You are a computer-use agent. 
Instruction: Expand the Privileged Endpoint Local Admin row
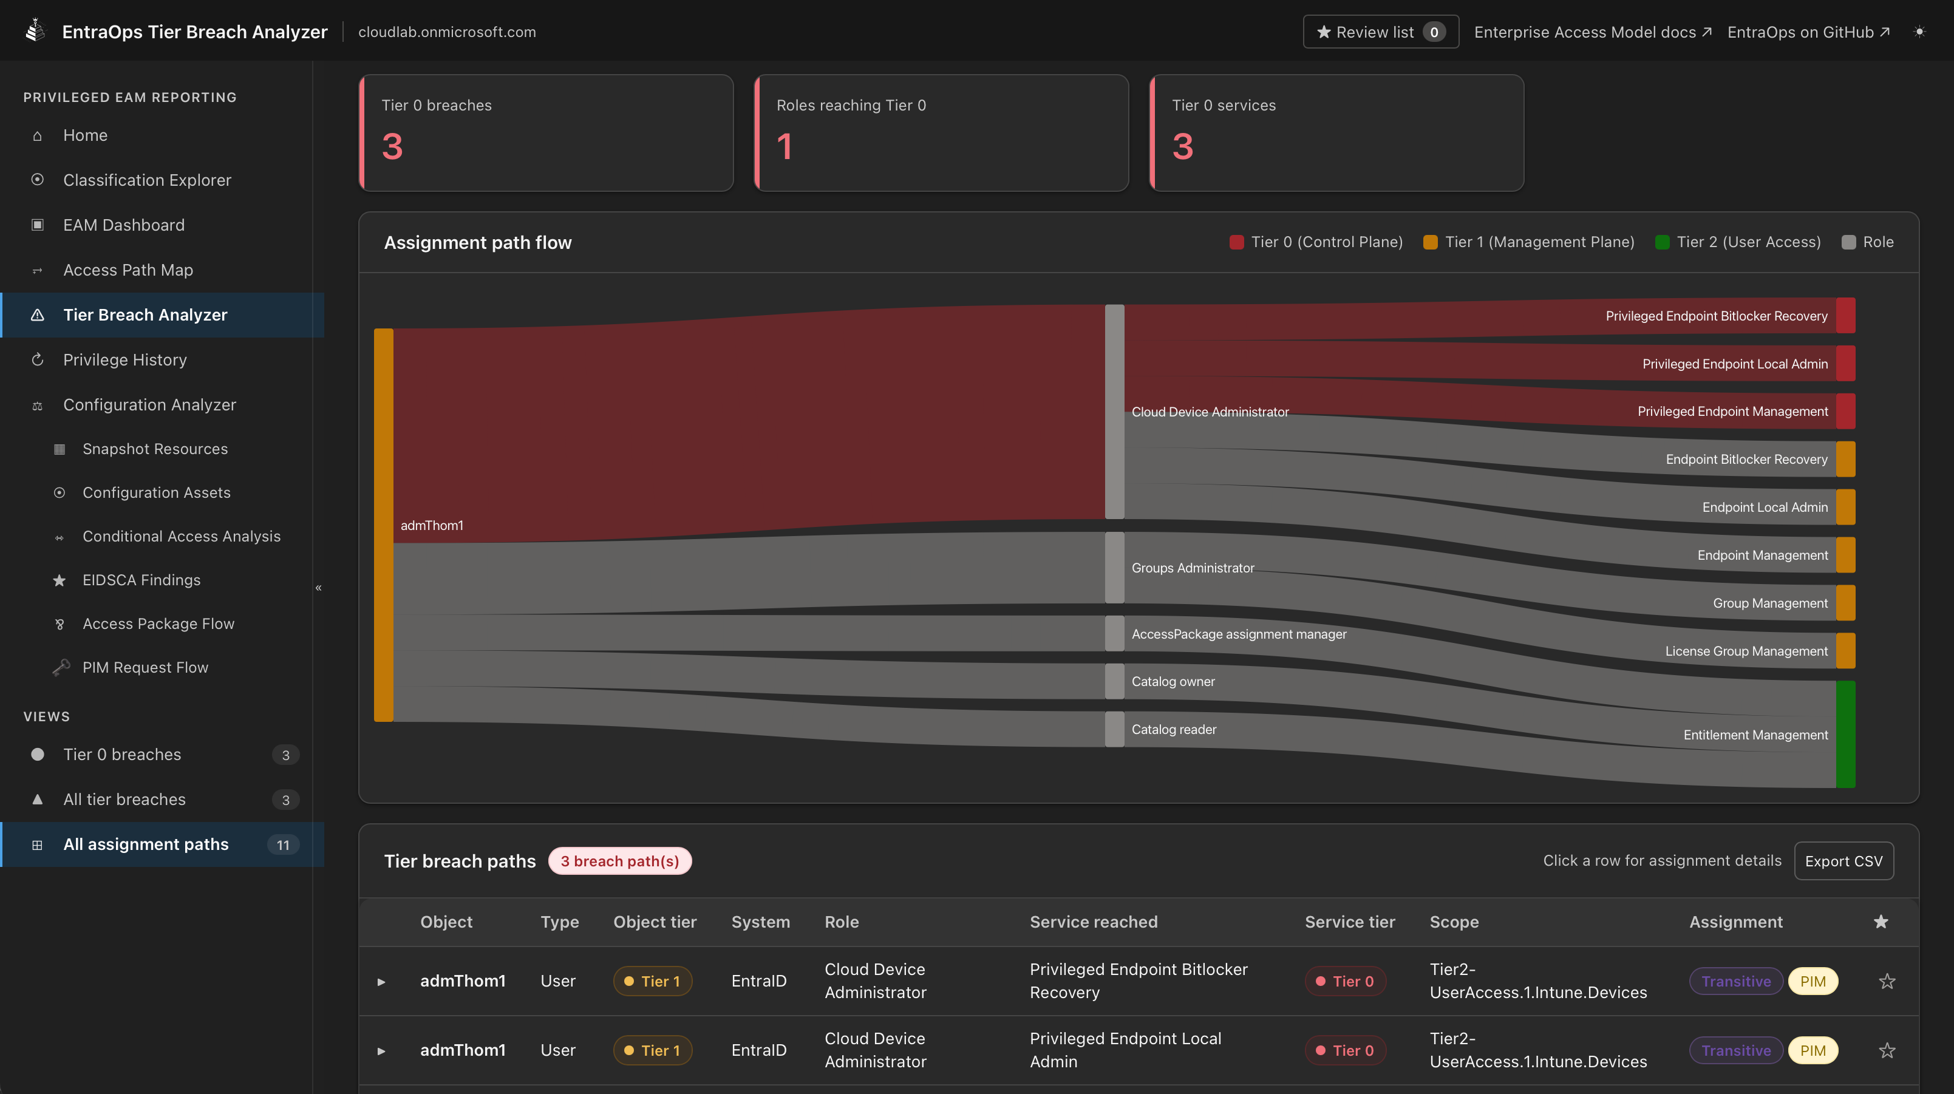[x=381, y=1051]
